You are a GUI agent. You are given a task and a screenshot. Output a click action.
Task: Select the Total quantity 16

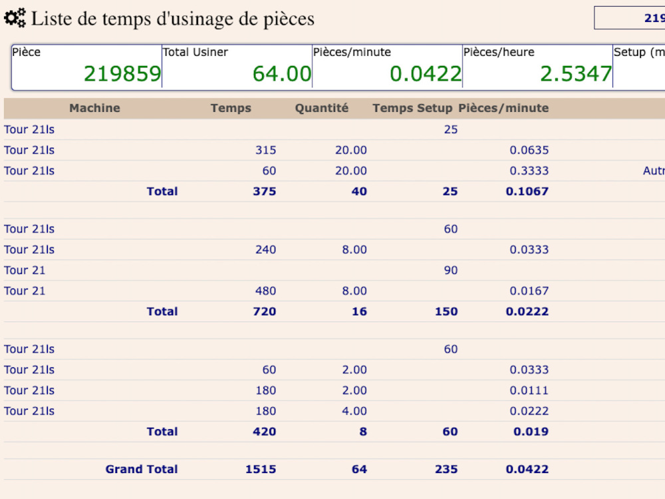coord(359,311)
